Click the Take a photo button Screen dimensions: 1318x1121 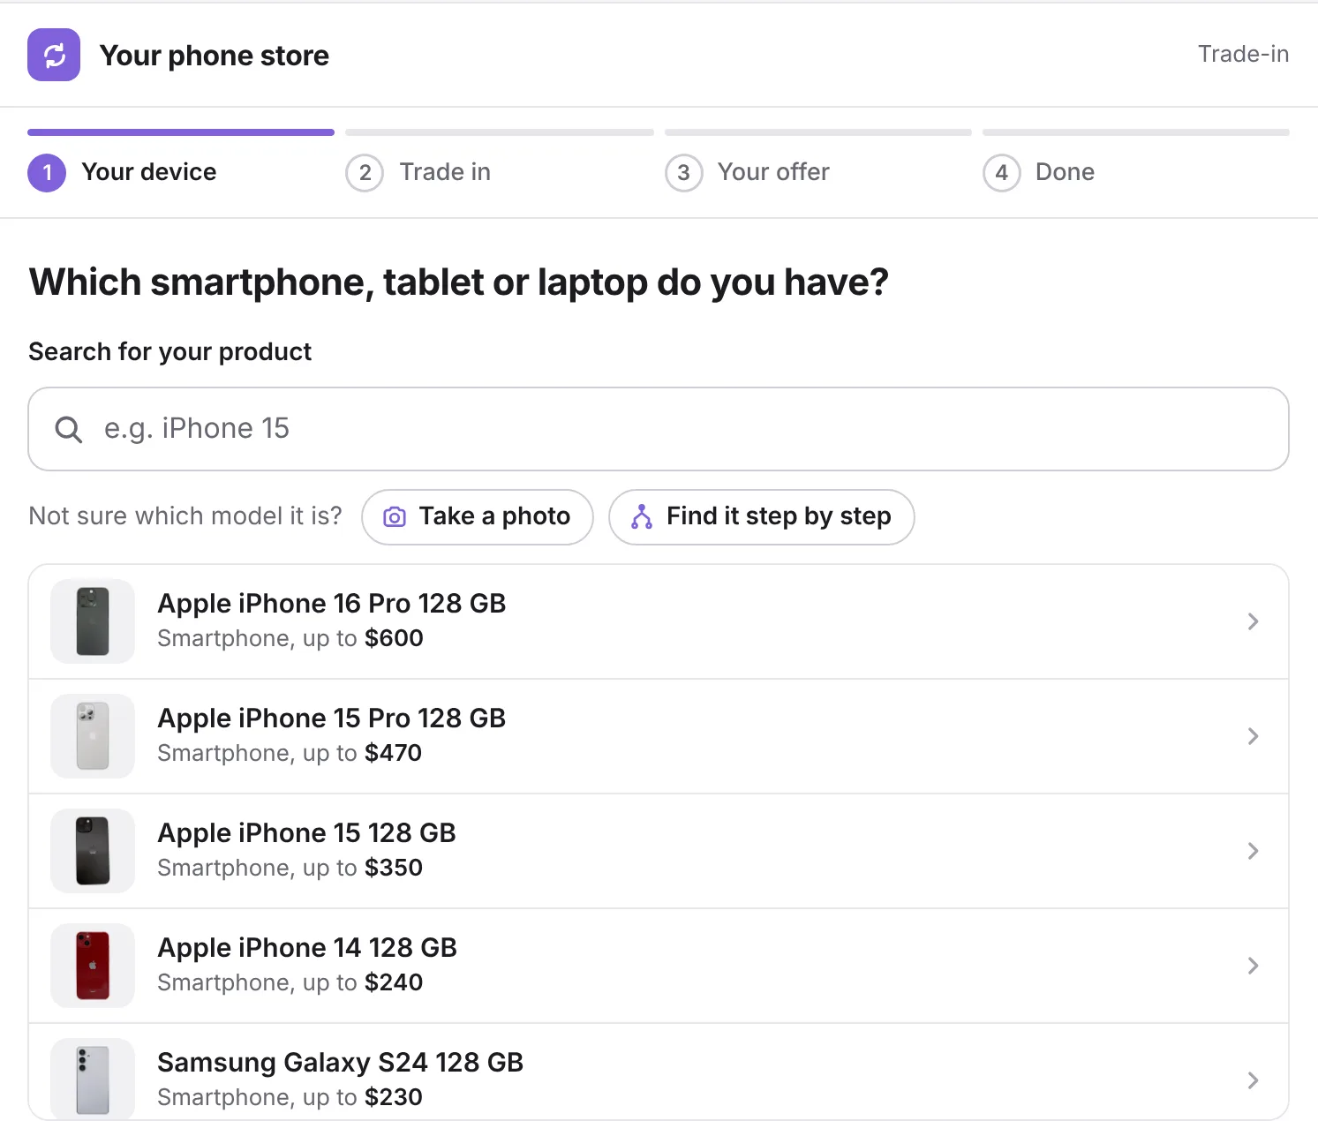click(x=478, y=517)
